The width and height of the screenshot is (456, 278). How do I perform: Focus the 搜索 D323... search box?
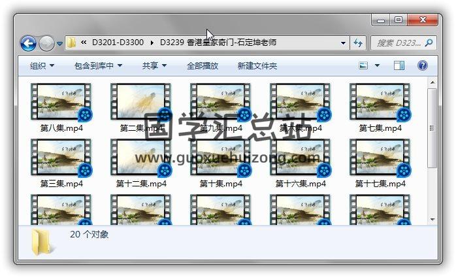[x=403, y=43]
